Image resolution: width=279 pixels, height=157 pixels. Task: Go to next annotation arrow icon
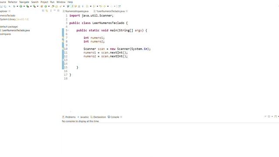87,6
